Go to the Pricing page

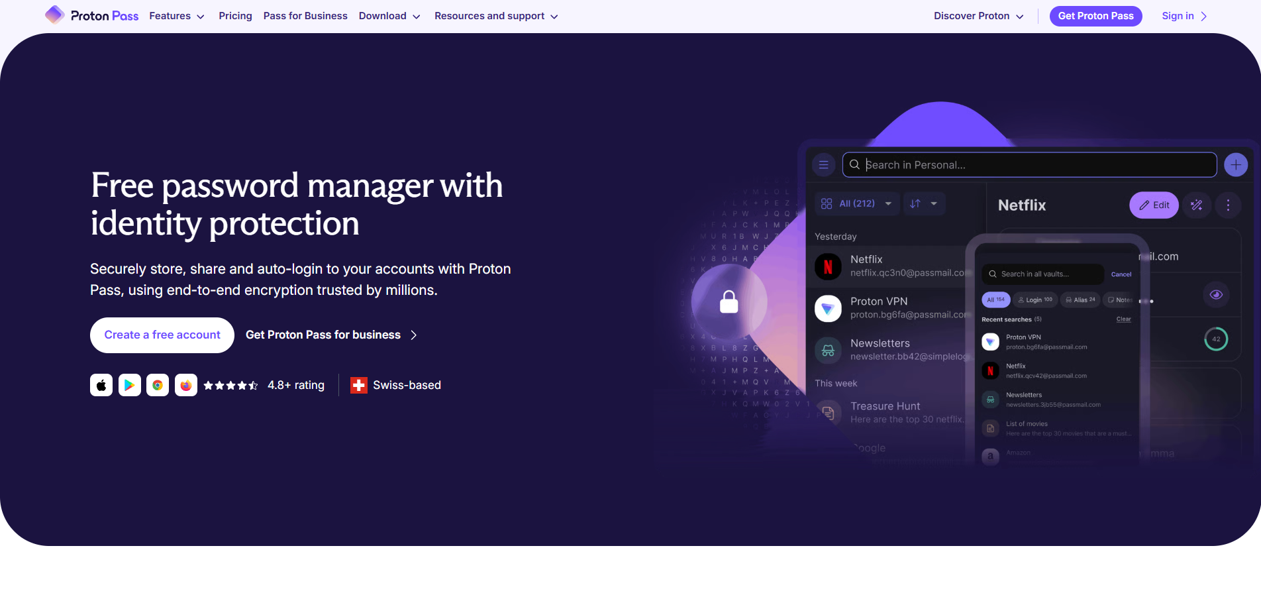click(x=235, y=16)
